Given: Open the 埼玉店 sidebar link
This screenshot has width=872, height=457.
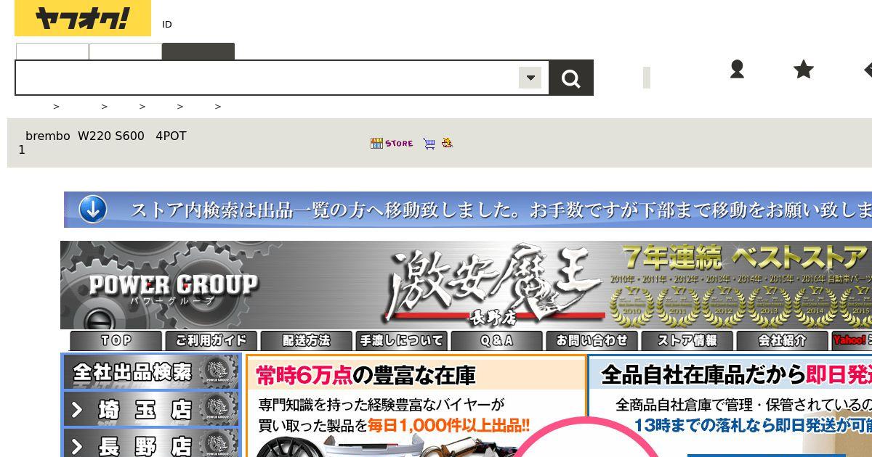Looking at the screenshot, I should pos(151,409).
